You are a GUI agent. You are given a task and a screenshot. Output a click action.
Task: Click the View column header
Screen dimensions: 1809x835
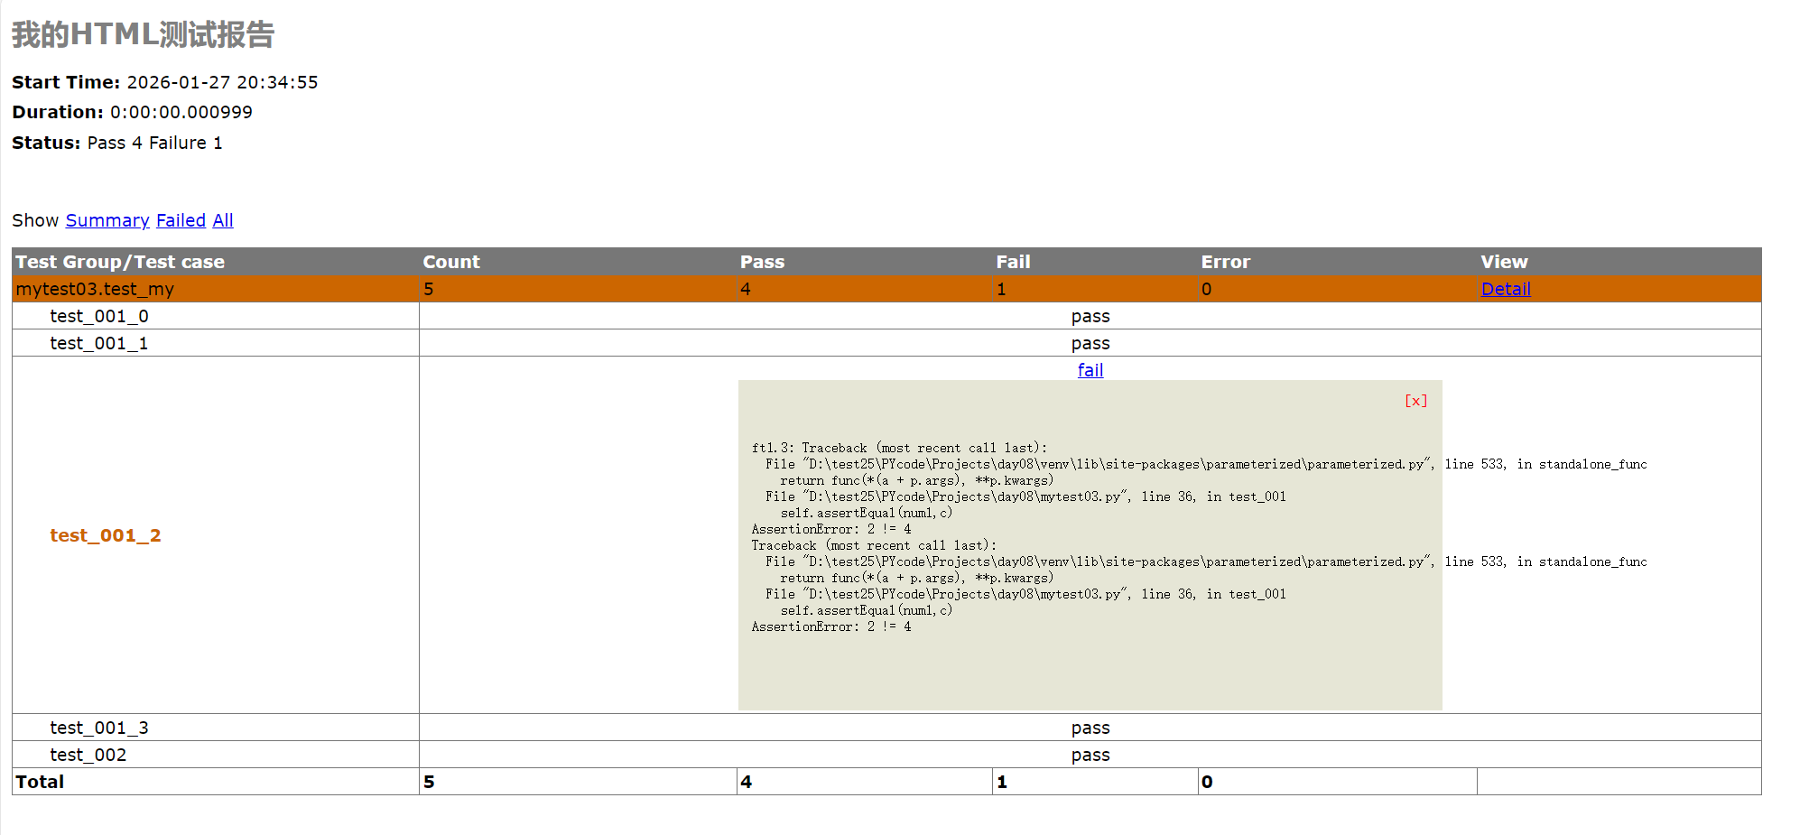(1504, 262)
